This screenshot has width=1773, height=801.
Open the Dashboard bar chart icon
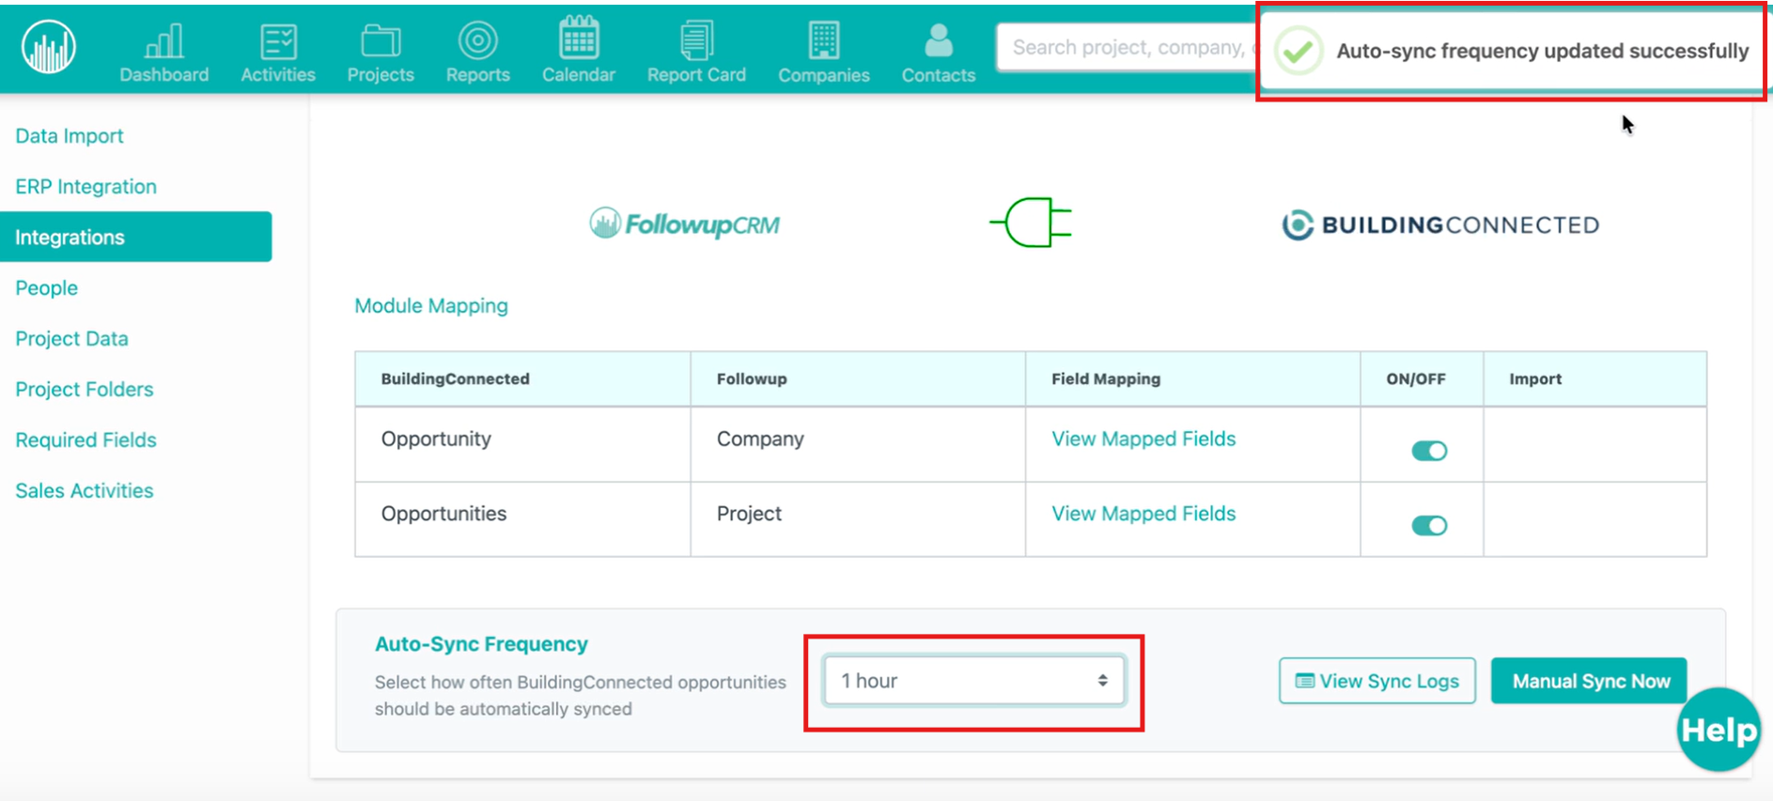[163, 41]
